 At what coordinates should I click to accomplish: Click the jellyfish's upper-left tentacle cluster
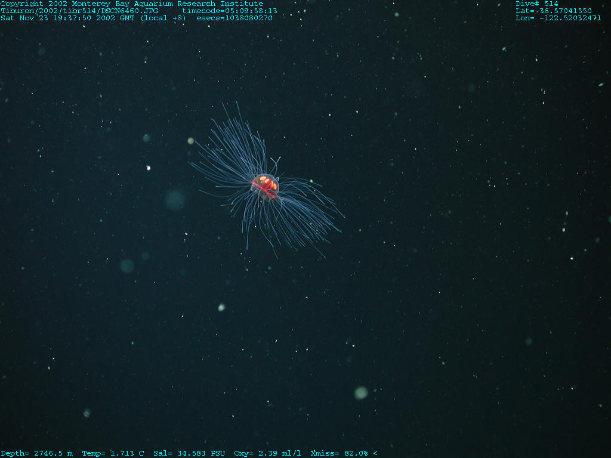[x=230, y=152]
